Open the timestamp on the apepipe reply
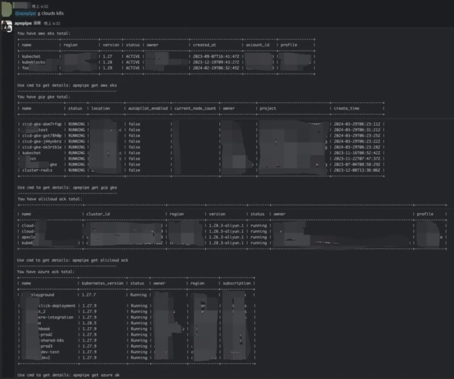 point(52,24)
